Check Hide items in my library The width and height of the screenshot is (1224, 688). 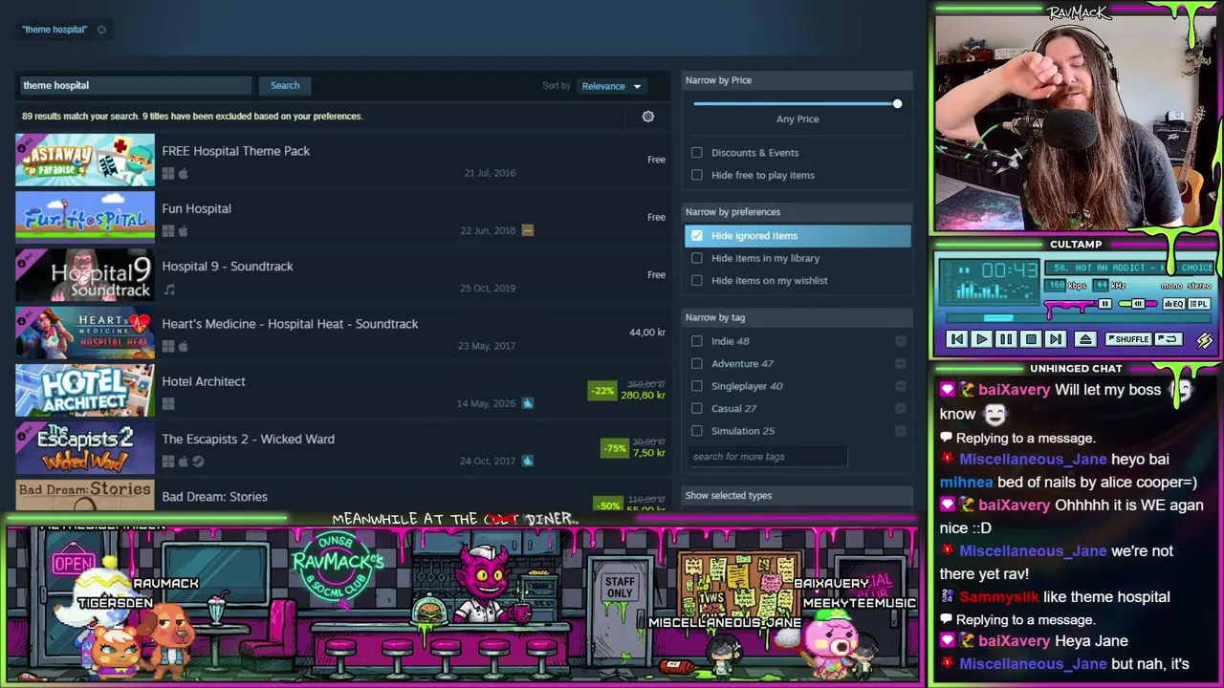click(x=697, y=258)
